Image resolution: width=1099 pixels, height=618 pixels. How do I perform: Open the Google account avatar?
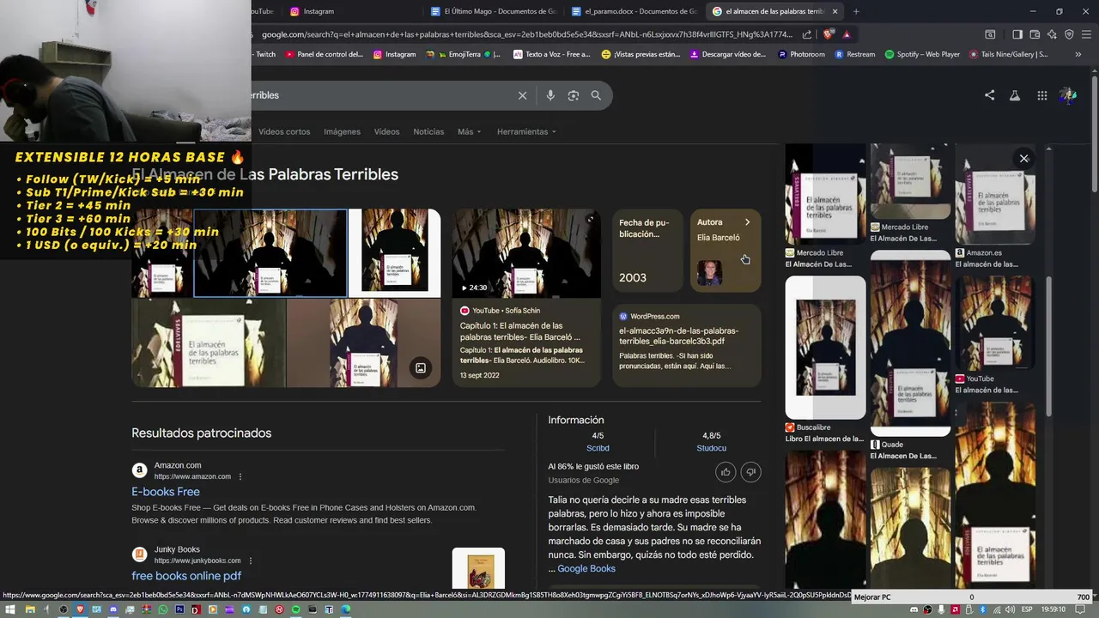(x=1068, y=95)
